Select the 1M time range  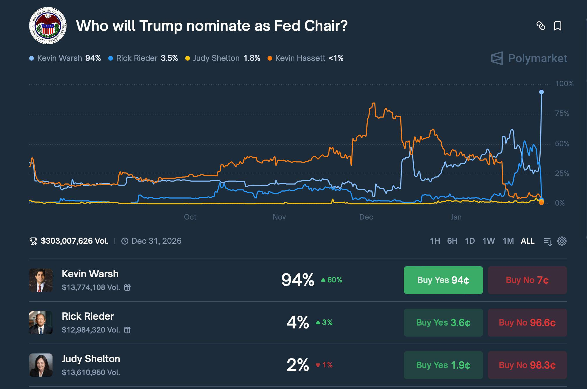pyautogui.click(x=508, y=241)
